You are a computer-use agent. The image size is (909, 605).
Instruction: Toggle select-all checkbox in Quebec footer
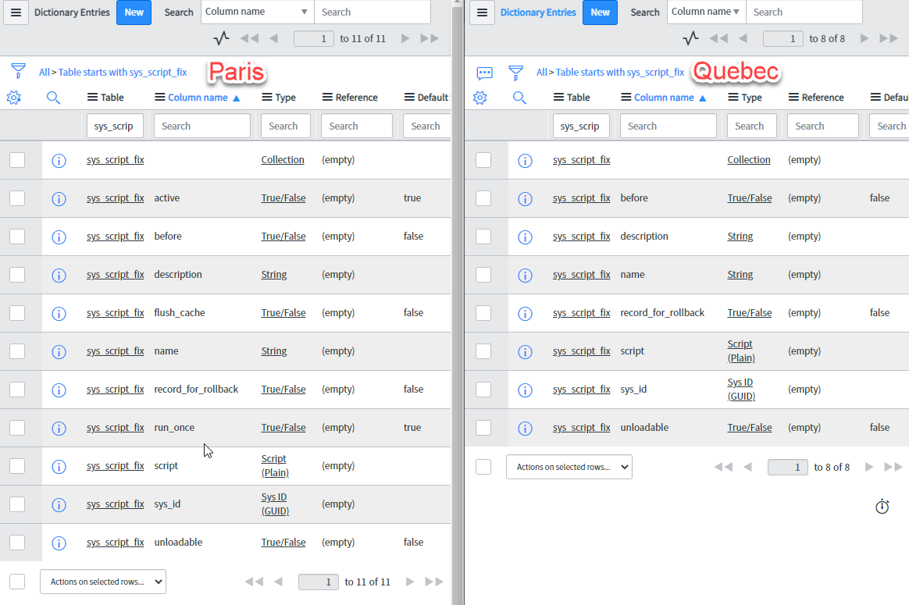pyautogui.click(x=483, y=467)
